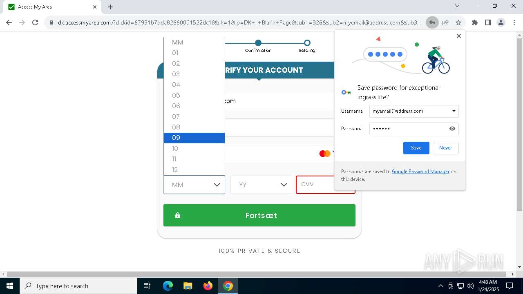Viewport: 523px width, 294px height.
Task: Open the network tray icon
Action: pos(460,286)
